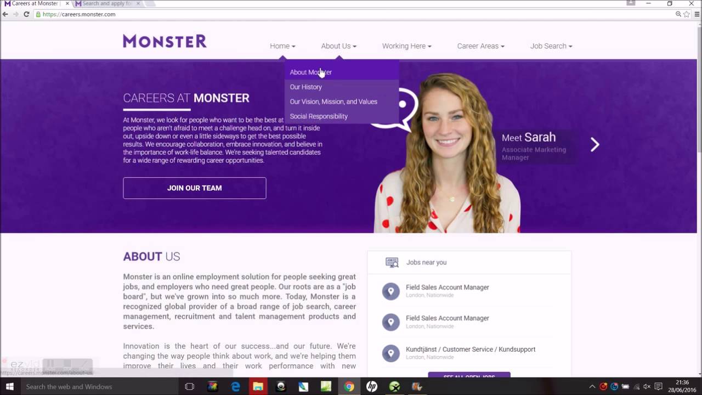Open Kundtjänst / Customer Service / Kundsupport job
Image resolution: width=702 pixels, height=395 pixels.
click(x=471, y=349)
